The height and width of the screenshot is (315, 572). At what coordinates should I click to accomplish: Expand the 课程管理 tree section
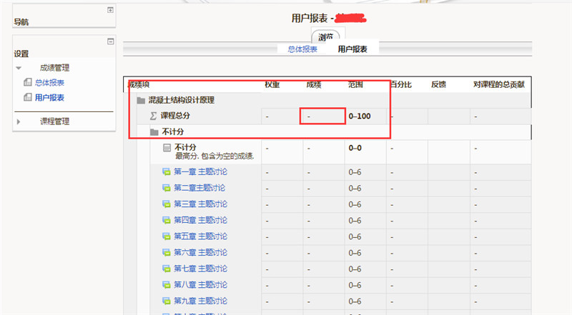19,122
